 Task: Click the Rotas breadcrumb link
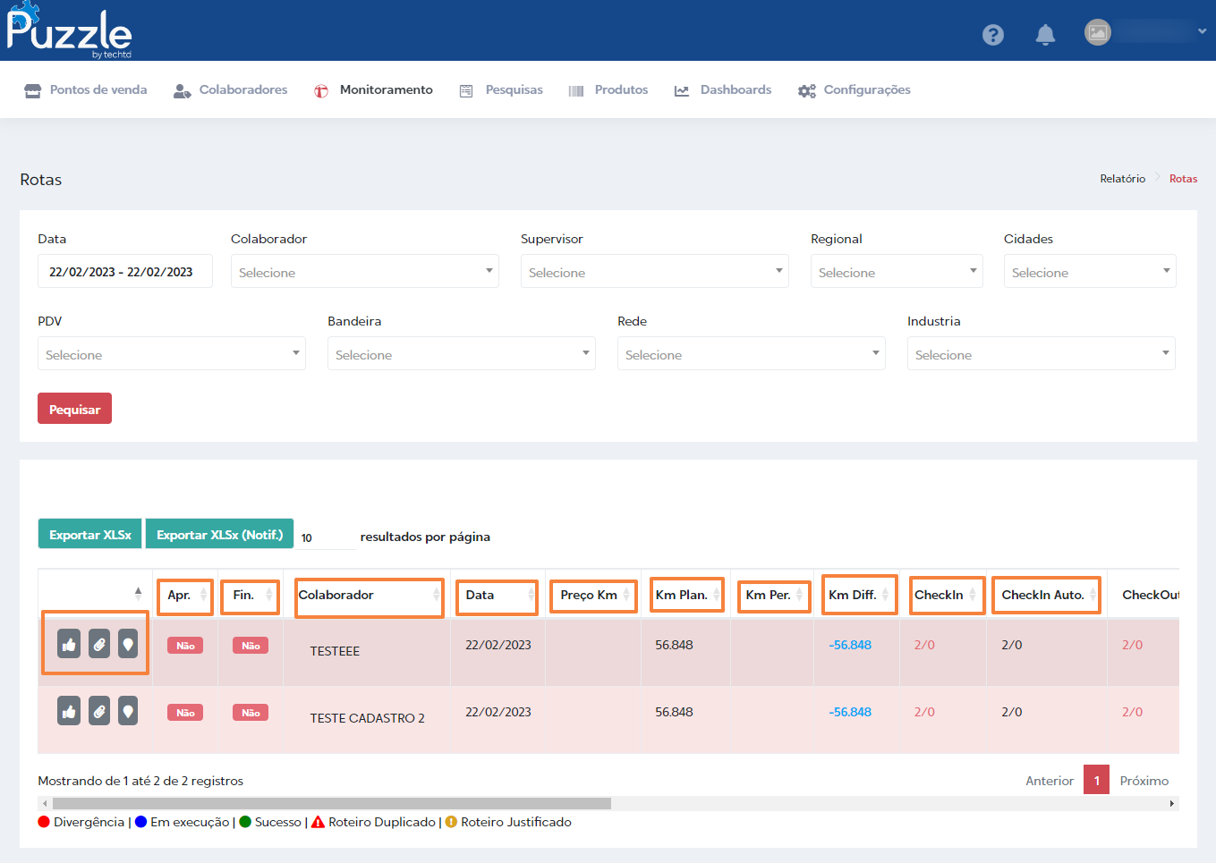pos(1183,179)
